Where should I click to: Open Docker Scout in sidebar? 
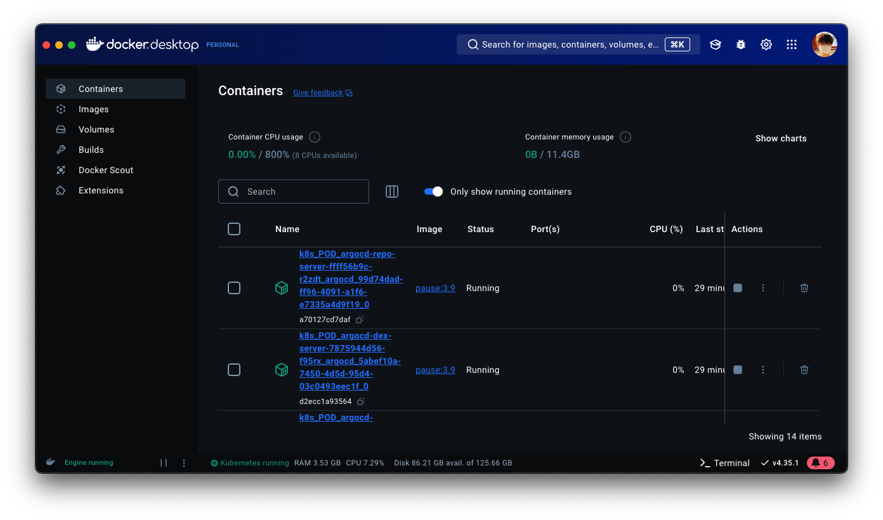click(x=115, y=170)
